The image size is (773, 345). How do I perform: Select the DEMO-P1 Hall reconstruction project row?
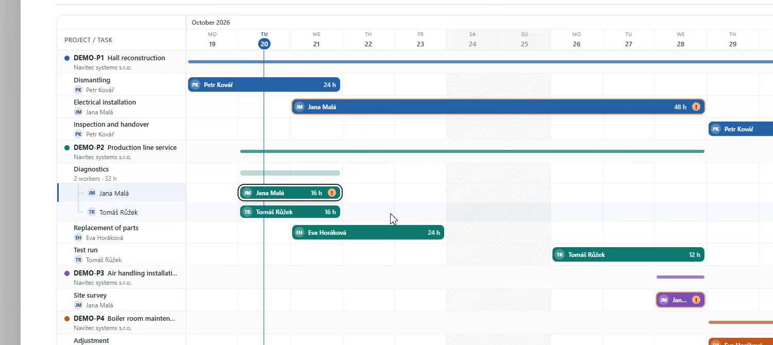pos(122,62)
